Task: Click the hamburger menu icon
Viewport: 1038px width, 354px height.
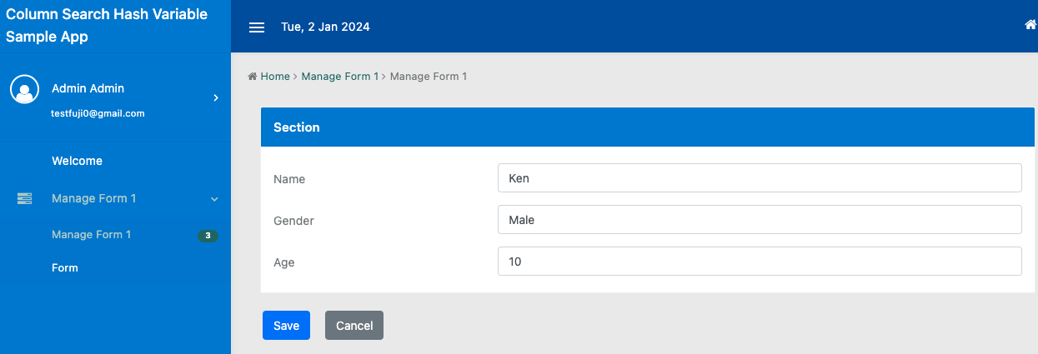Action: pyautogui.click(x=257, y=27)
